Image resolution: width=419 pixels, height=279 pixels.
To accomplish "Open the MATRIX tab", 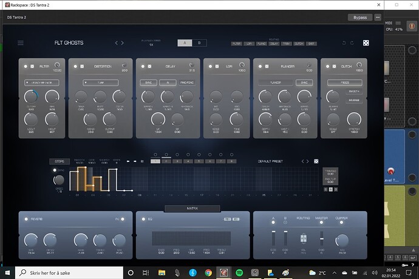I will pyautogui.click(x=192, y=208).
